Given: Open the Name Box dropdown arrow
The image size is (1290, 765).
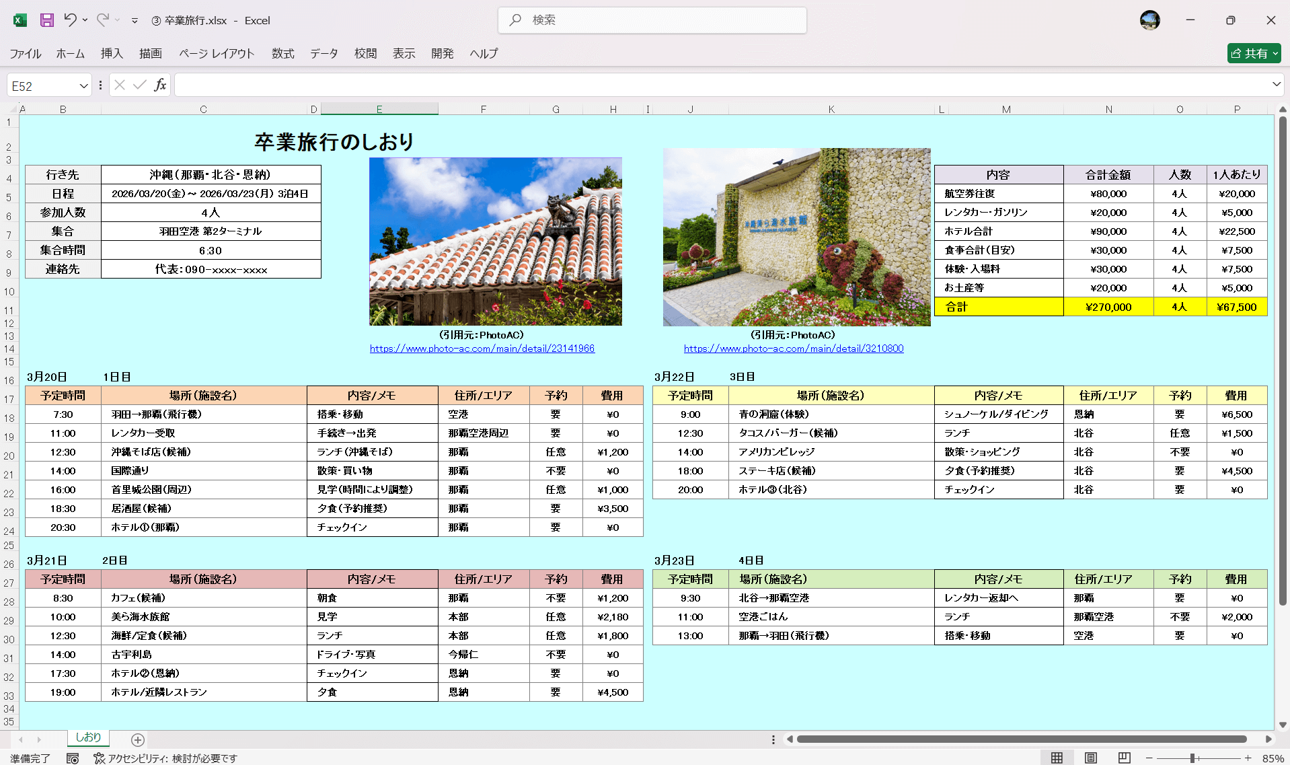Looking at the screenshot, I should click(x=83, y=85).
